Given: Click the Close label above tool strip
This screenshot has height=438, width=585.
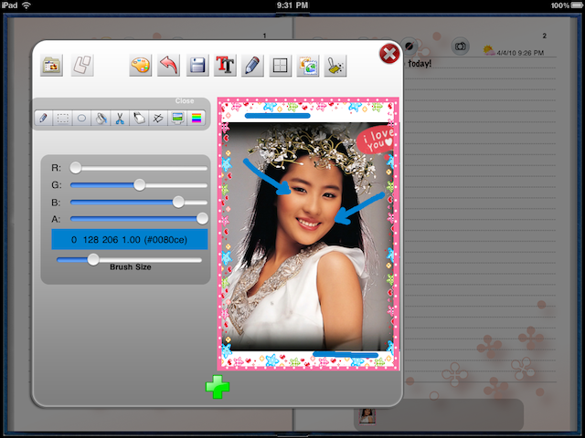Looking at the screenshot, I should 185,101.
